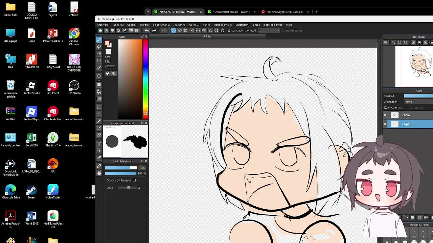Click rotate left icon in Navegador

413,42
